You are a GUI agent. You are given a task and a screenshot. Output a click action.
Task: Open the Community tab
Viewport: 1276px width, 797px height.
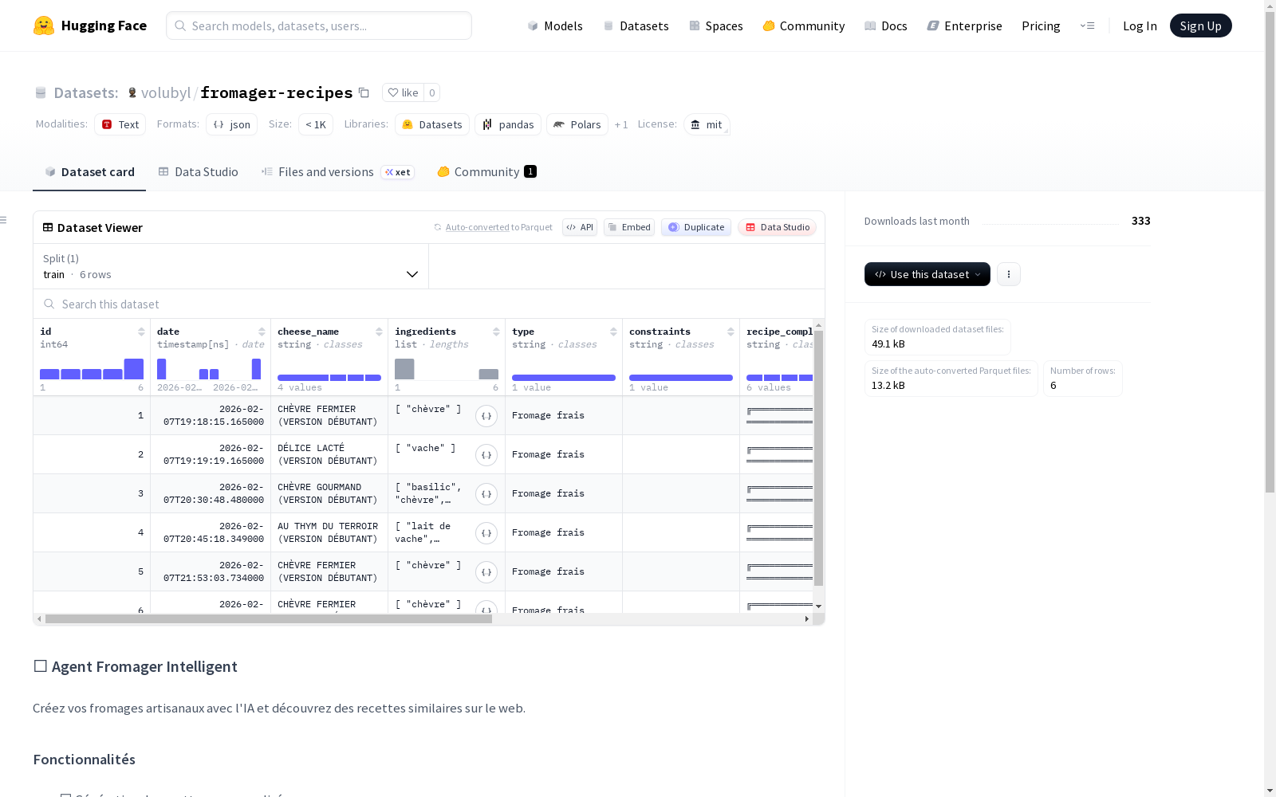click(x=486, y=172)
